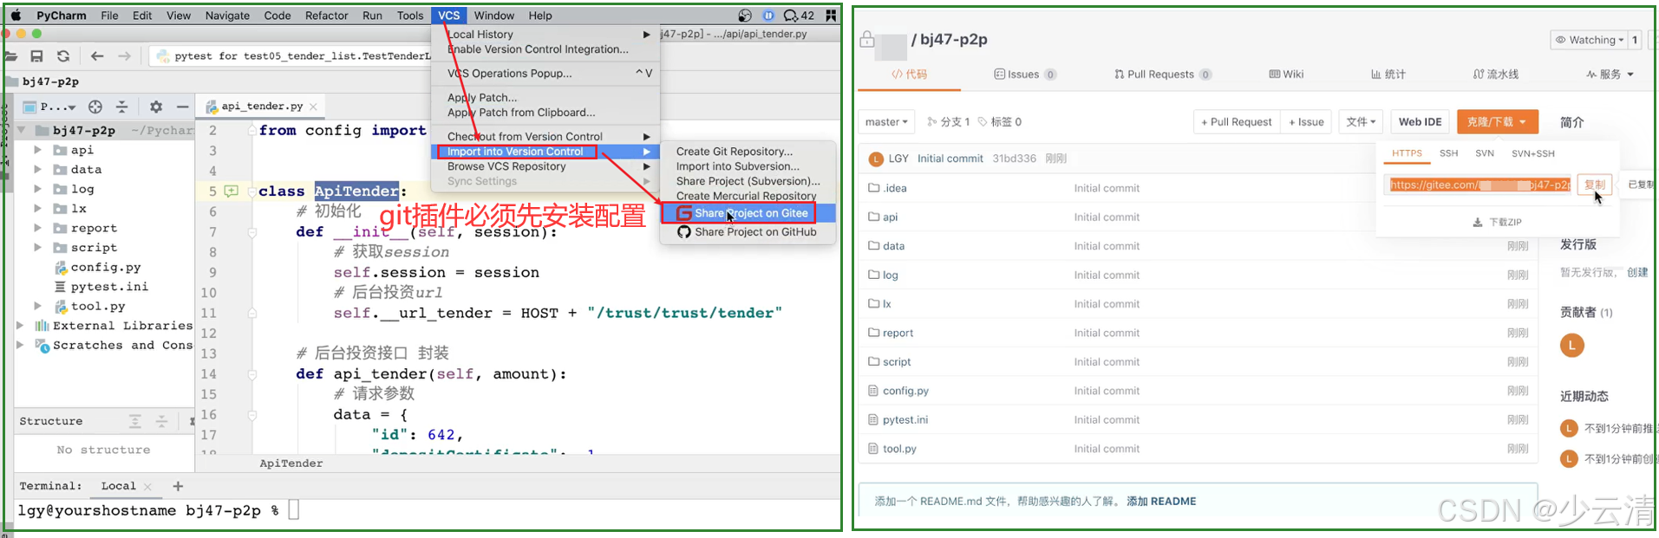Collapse the bj47-p2p root project node

click(x=22, y=131)
